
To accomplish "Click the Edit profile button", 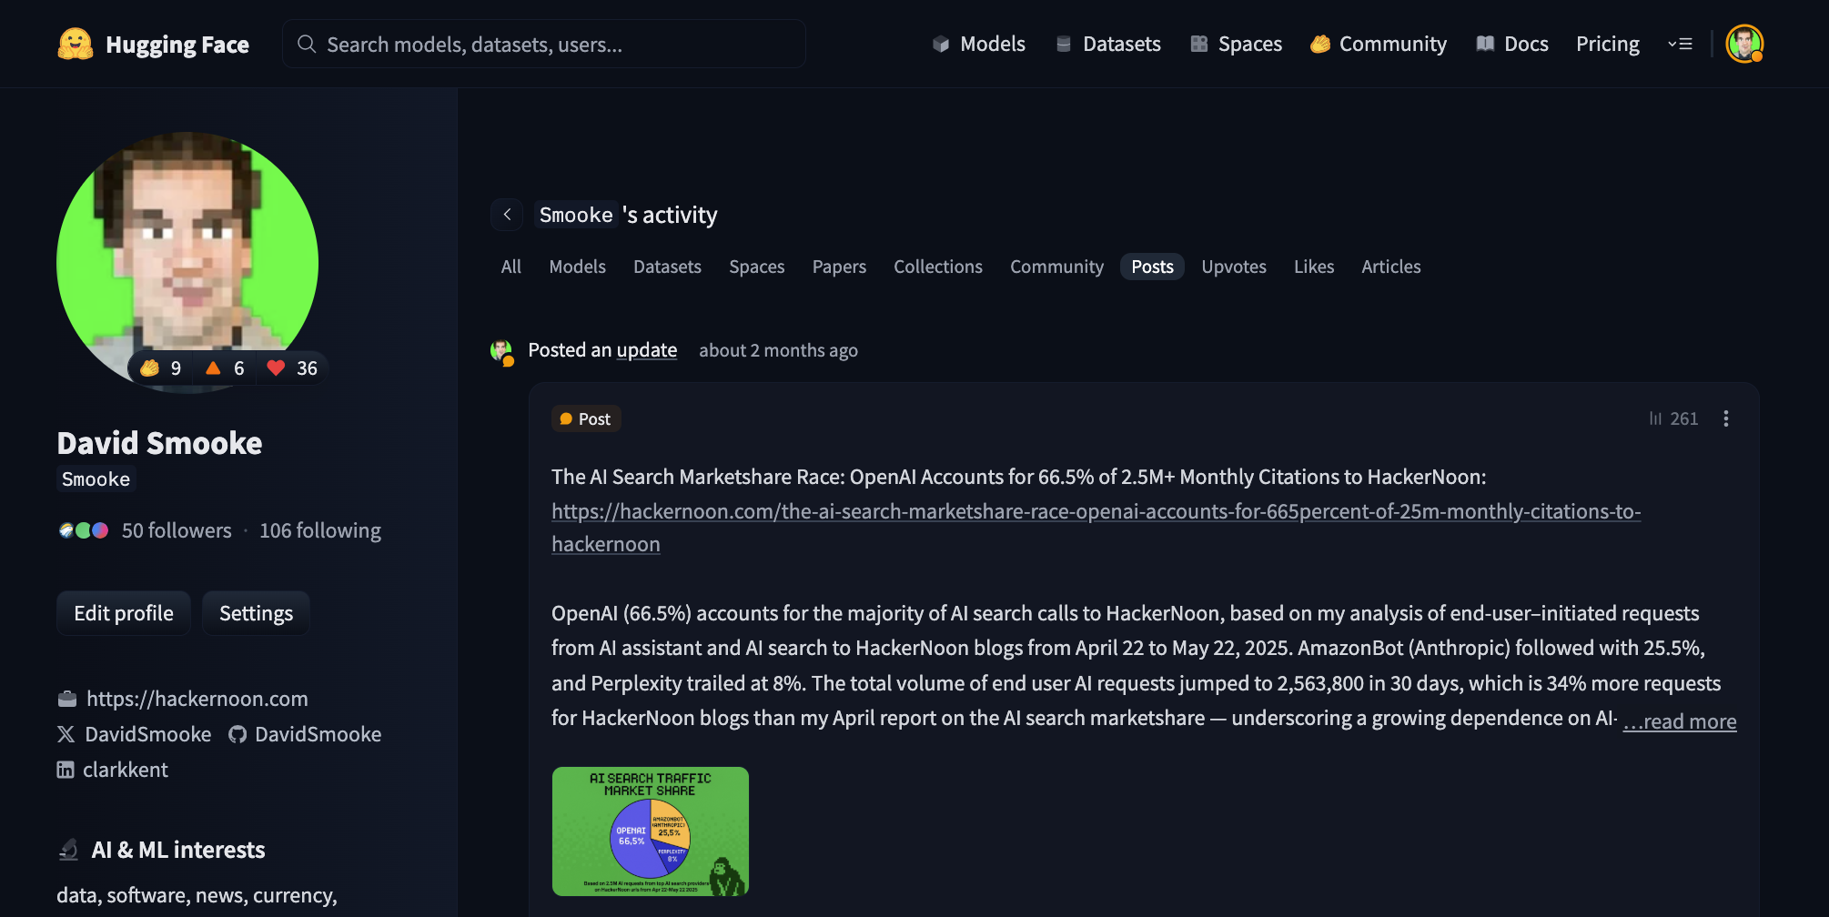I will click(x=124, y=613).
